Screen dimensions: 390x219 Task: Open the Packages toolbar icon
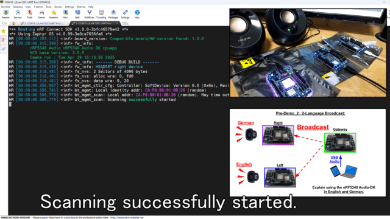tap(113, 14)
